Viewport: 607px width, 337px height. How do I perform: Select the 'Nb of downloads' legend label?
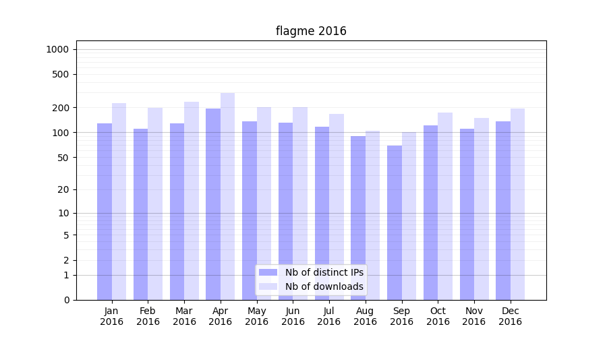click(324, 286)
